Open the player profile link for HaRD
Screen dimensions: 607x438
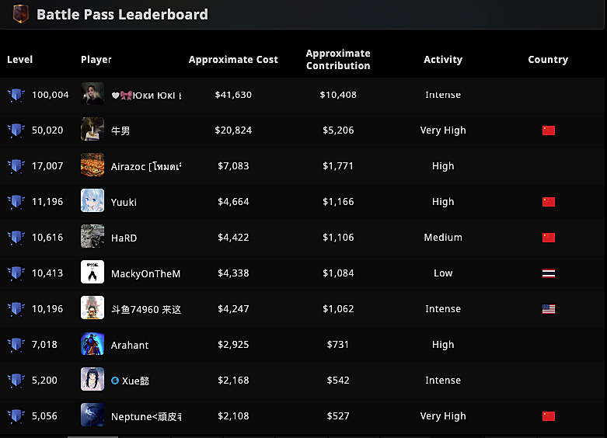(x=124, y=238)
